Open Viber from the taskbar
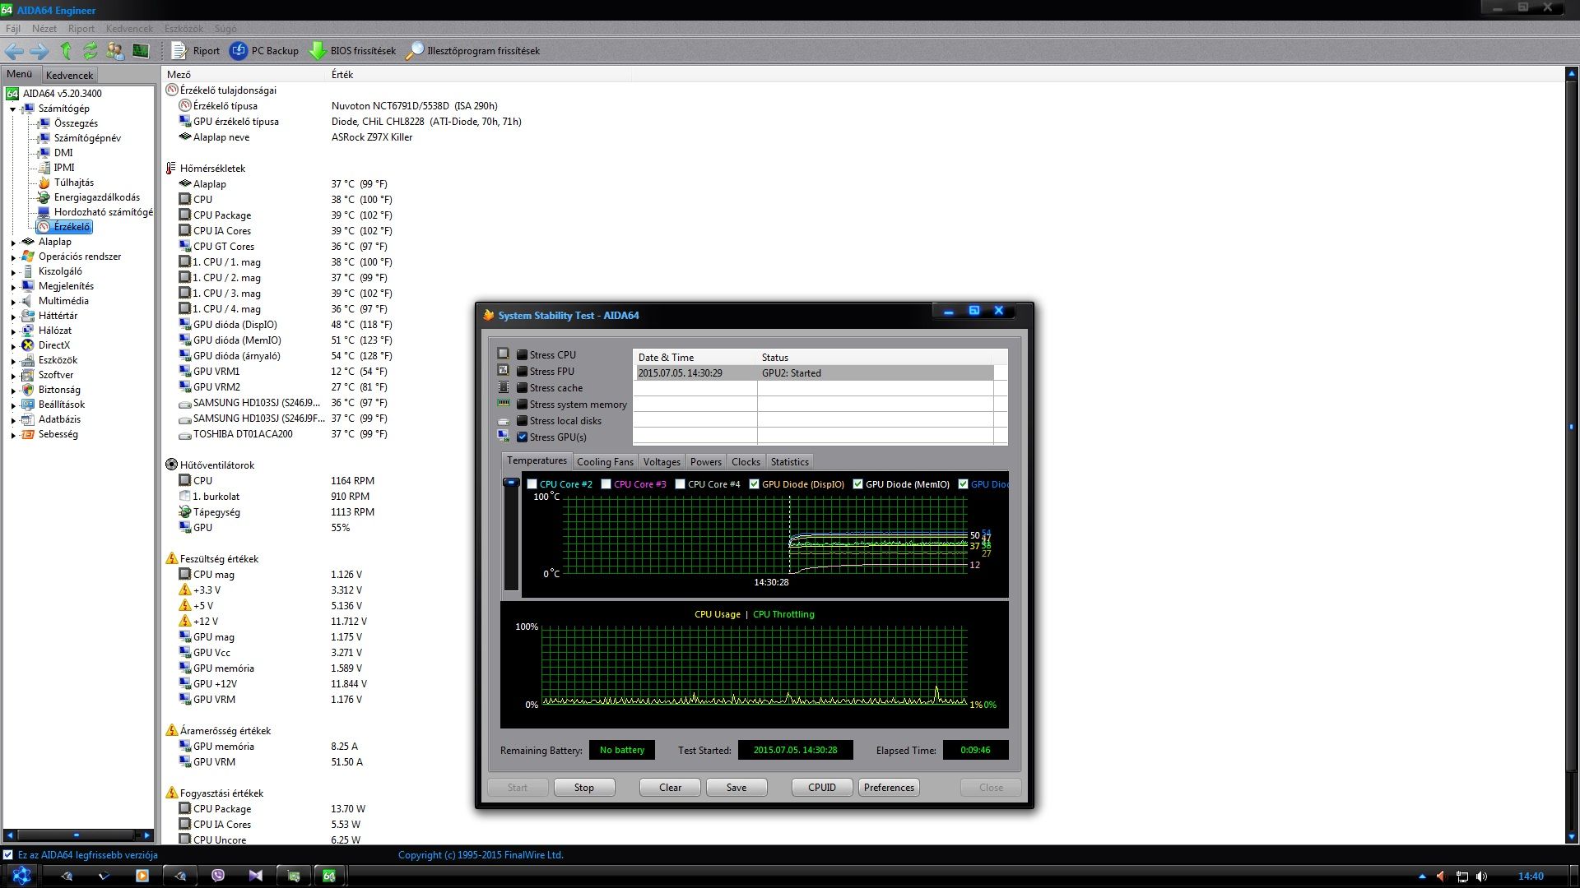This screenshot has height=888, width=1580. (218, 876)
